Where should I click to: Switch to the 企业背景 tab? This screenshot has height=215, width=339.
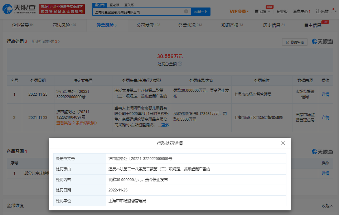(x=23, y=25)
